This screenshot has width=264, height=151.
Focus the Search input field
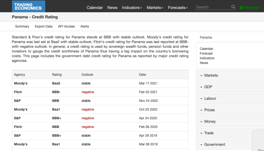(213, 7)
